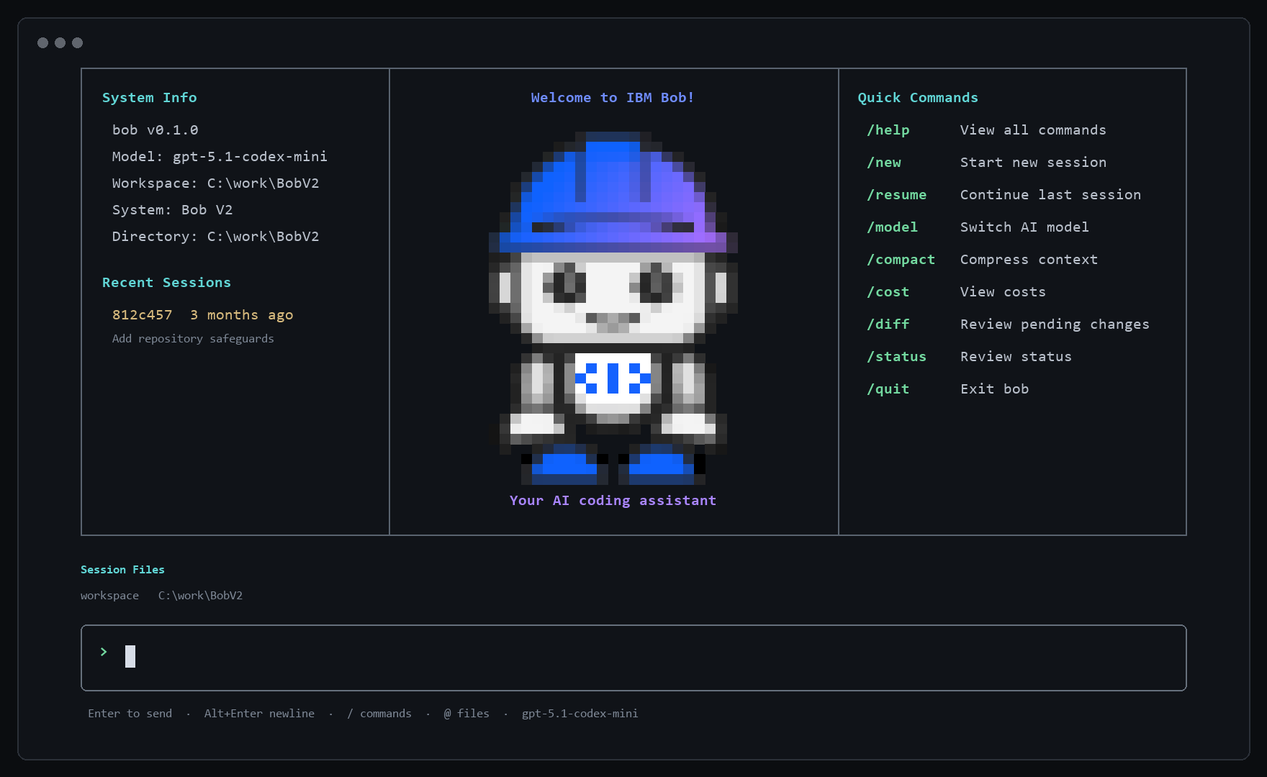Image resolution: width=1267 pixels, height=777 pixels.
Task: Click the 'Session Files' heading
Action: [122, 570]
